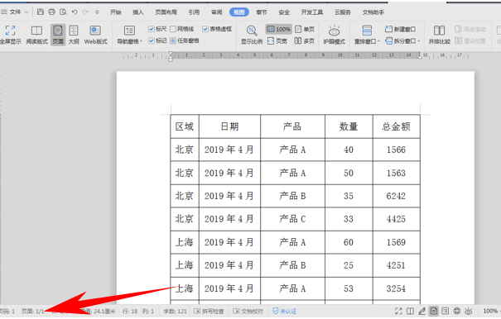Viewport: 501px width, 319px height.
Task: Click the table header cell 总金额
Action: pyautogui.click(x=396, y=126)
